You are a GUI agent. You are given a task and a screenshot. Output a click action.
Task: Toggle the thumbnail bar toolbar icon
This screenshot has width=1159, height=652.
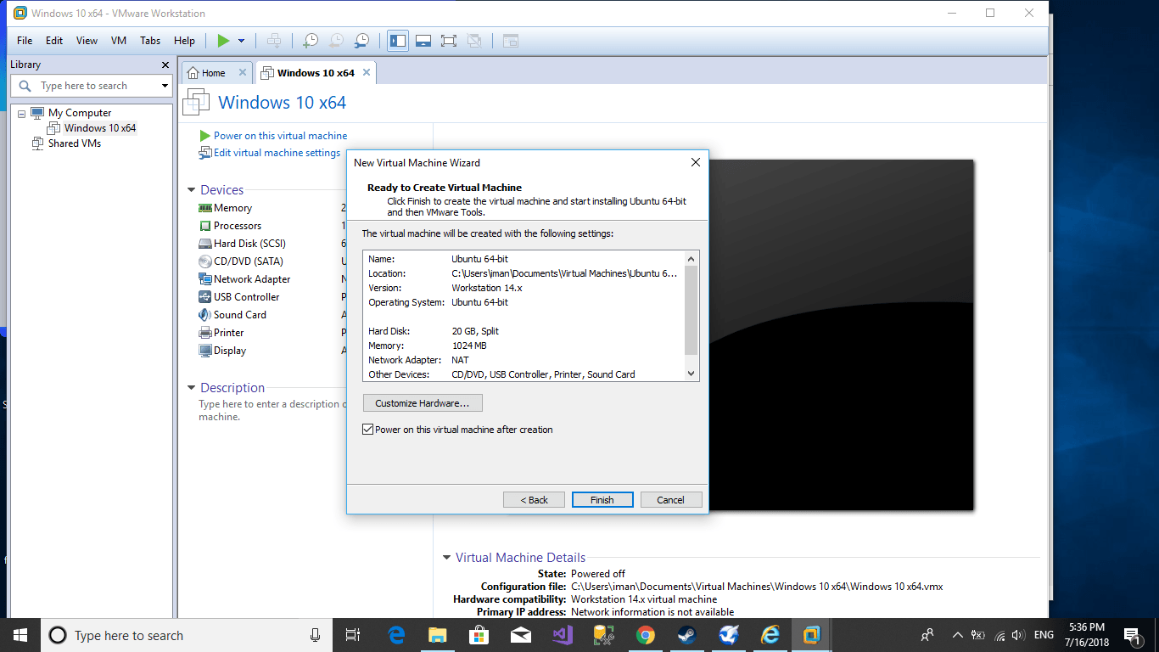pyautogui.click(x=423, y=41)
